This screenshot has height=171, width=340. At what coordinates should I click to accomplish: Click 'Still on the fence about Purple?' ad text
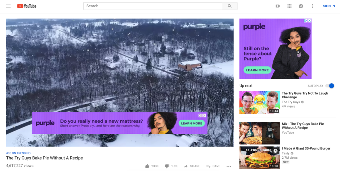click(257, 54)
